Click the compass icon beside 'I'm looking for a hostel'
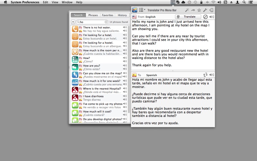 75,44
